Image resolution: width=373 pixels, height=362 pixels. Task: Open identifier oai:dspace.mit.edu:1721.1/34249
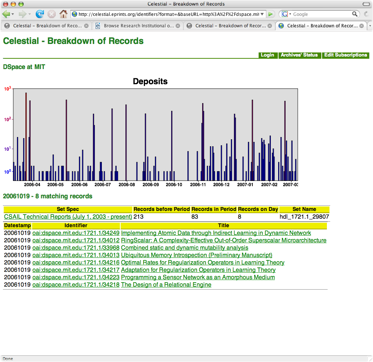(76, 233)
